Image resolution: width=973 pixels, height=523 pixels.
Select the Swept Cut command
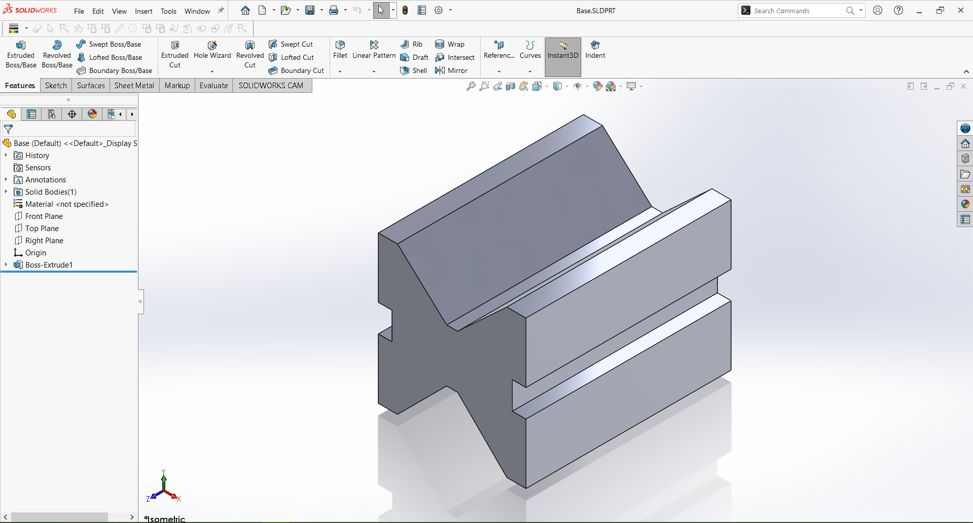291,44
